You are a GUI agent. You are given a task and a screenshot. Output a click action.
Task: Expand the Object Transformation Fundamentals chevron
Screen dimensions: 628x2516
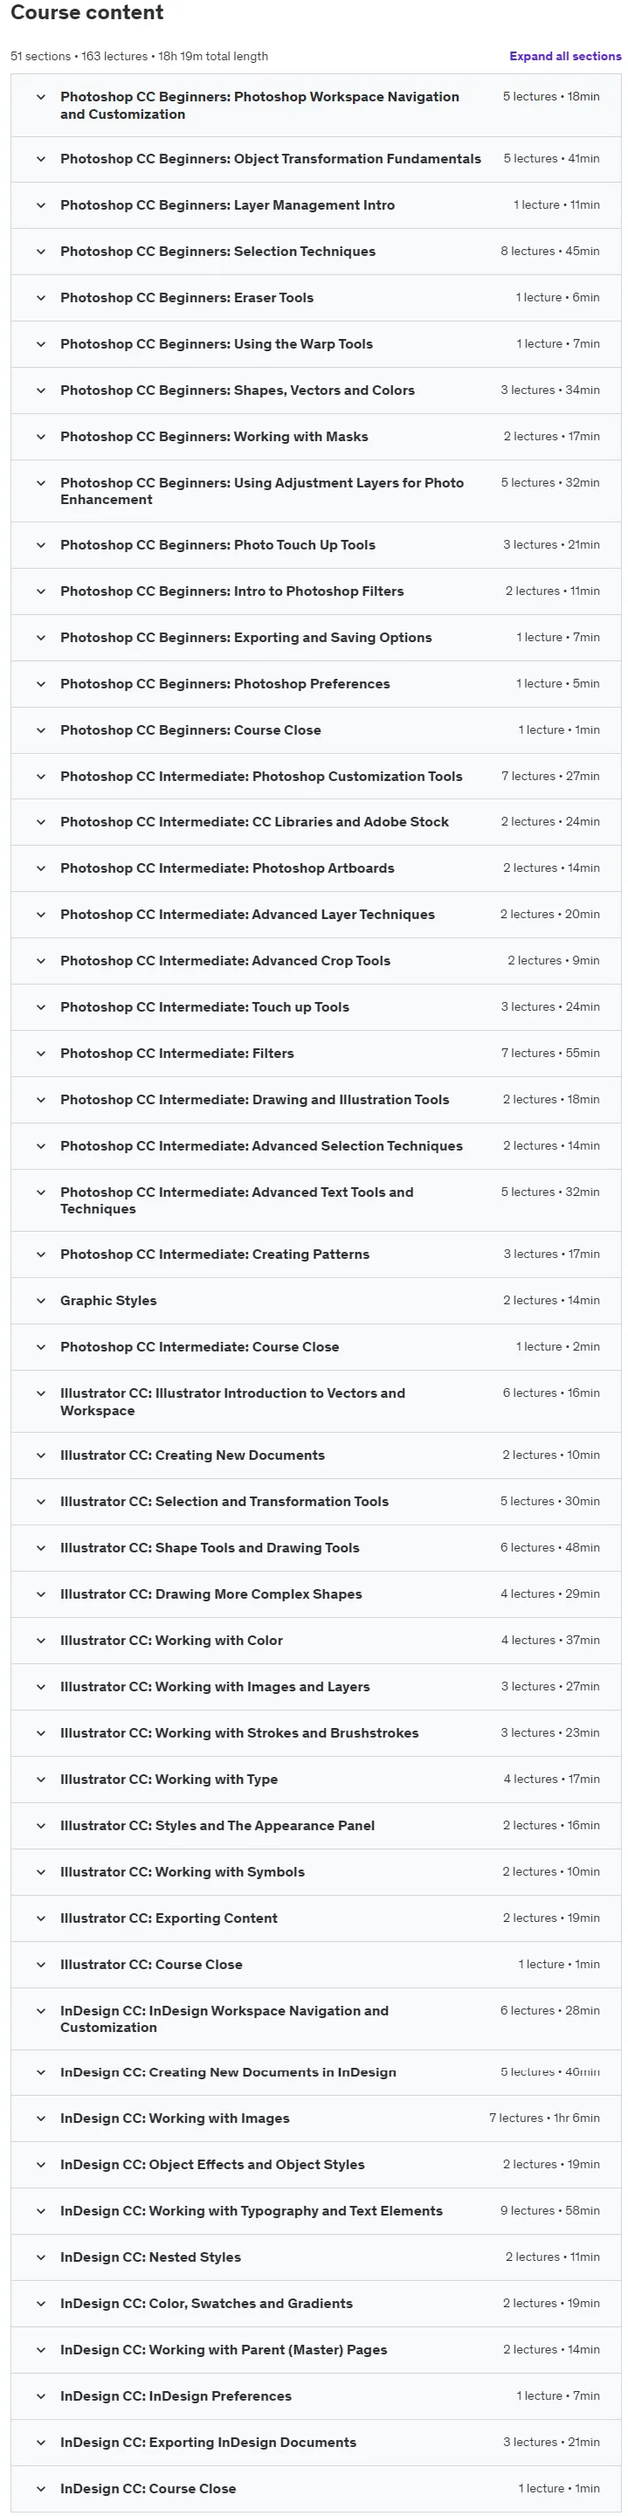[x=41, y=158]
